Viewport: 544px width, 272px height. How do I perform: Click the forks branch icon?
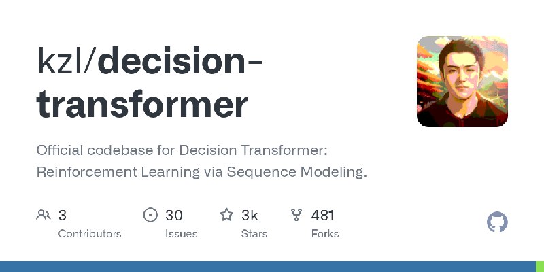[x=296, y=215]
